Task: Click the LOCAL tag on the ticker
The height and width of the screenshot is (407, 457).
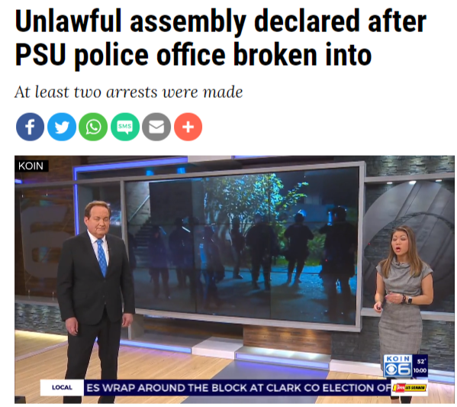Action: [x=62, y=387]
